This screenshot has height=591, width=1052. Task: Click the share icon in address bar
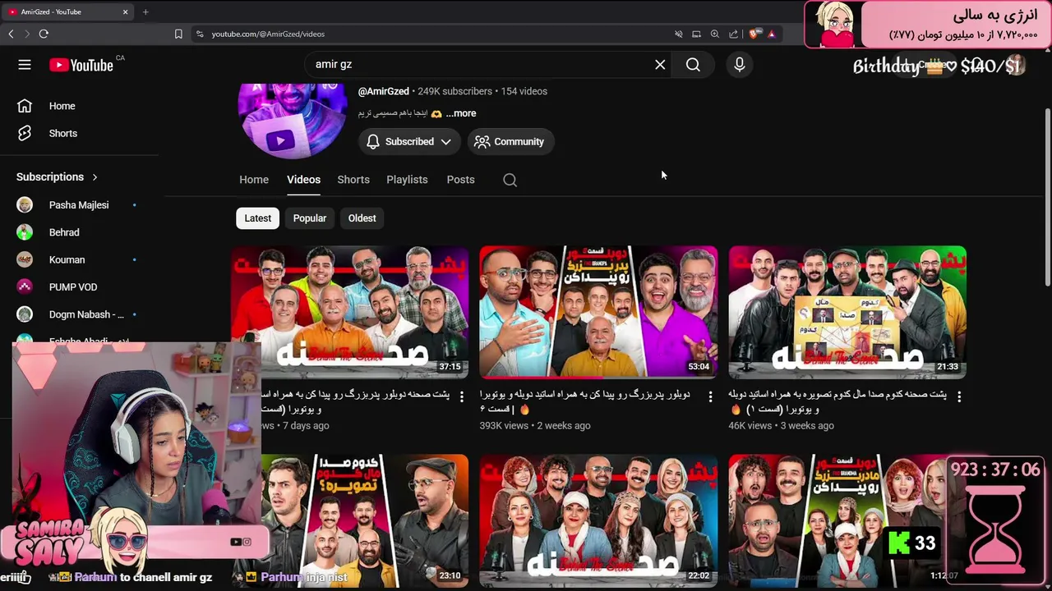point(733,34)
